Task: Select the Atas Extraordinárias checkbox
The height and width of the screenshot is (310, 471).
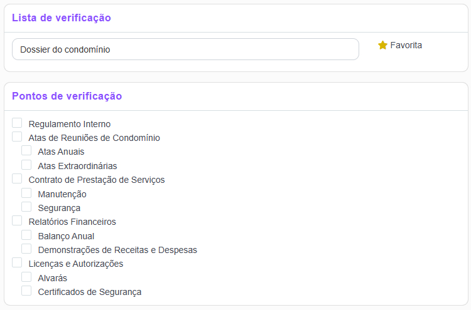Action: pyautogui.click(x=26, y=165)
